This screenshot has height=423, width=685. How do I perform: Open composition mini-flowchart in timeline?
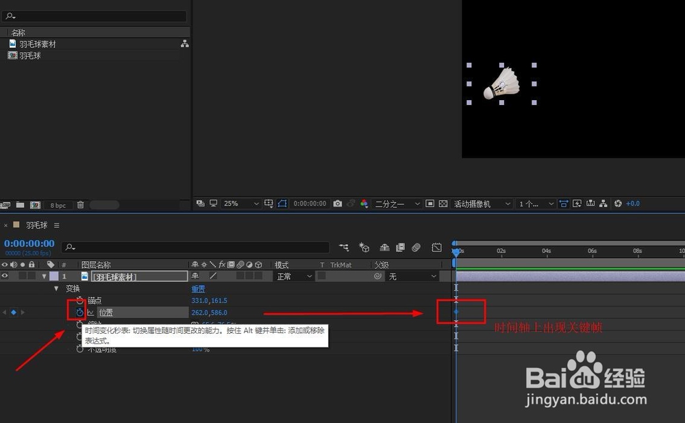(x=344, y=247)
